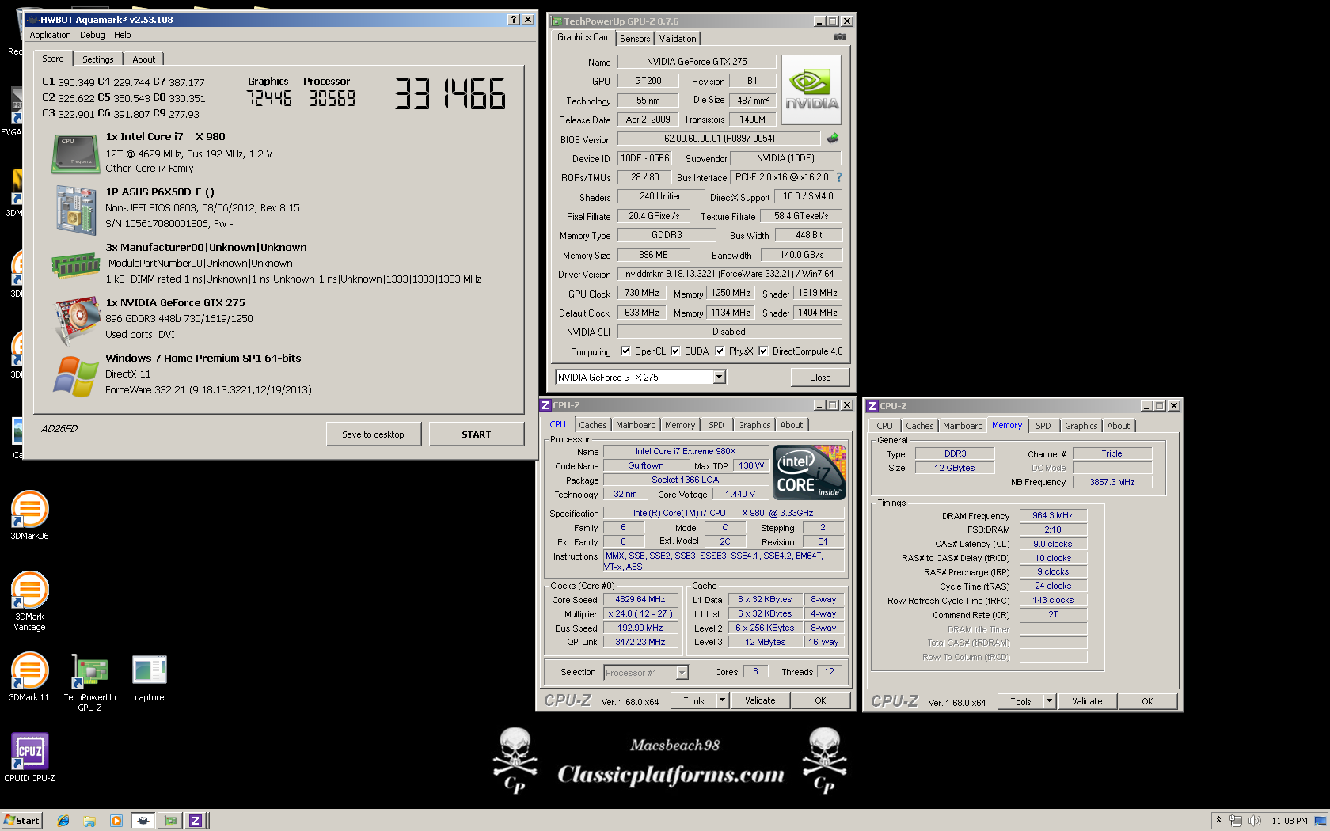Select the 3DMark 11 desktop shortcut
The image size is (1330, 831).
29,677
